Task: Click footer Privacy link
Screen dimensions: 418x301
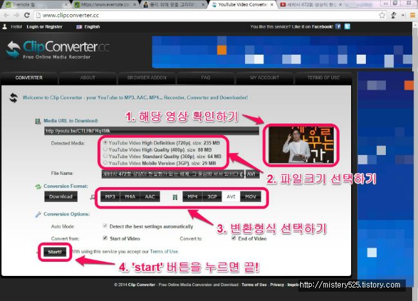Action: pos(277,285)
